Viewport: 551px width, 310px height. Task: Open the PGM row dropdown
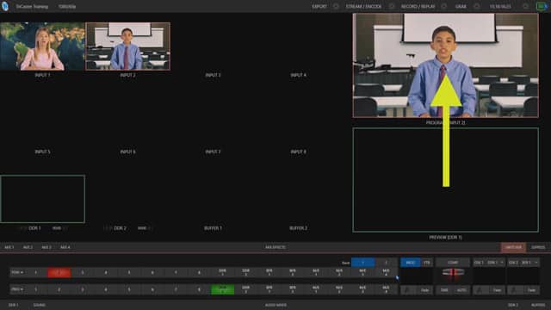click(x=17, y=272)
